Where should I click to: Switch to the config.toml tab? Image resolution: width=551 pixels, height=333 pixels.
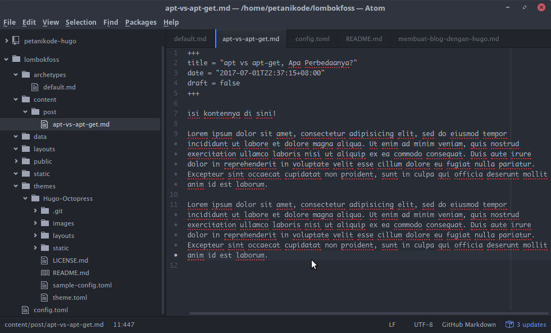point(312,39)
